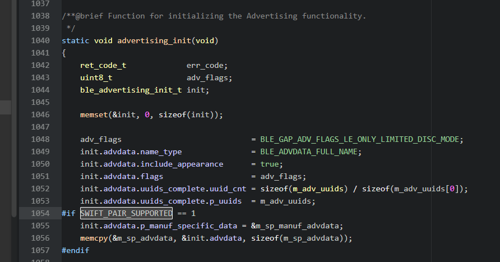
Task: Click the highlighted SWIFT_PAIR_SUPPORTED macro
Action: 126,213
